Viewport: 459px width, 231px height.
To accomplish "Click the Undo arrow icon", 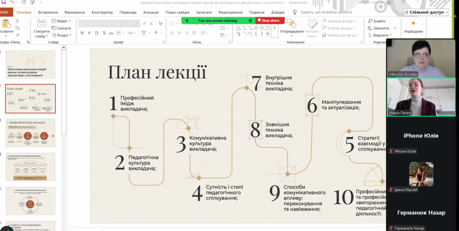I will pyautogui.click(x=12, y=2).
